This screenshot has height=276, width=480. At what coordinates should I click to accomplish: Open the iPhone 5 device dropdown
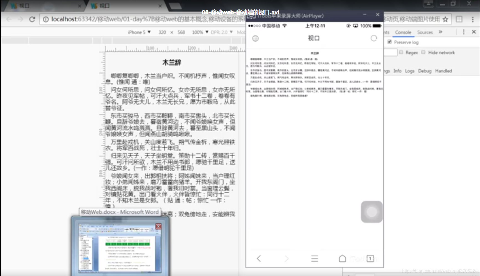(x=139, y=32)
